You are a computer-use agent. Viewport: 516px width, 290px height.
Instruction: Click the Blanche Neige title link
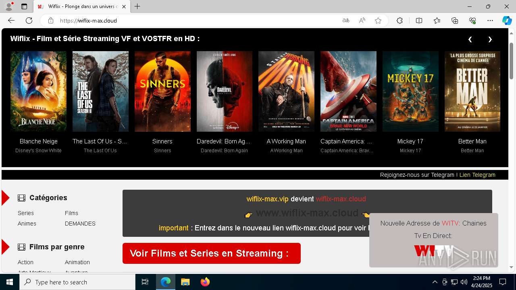pyautogui.click(x=39, y=141)
